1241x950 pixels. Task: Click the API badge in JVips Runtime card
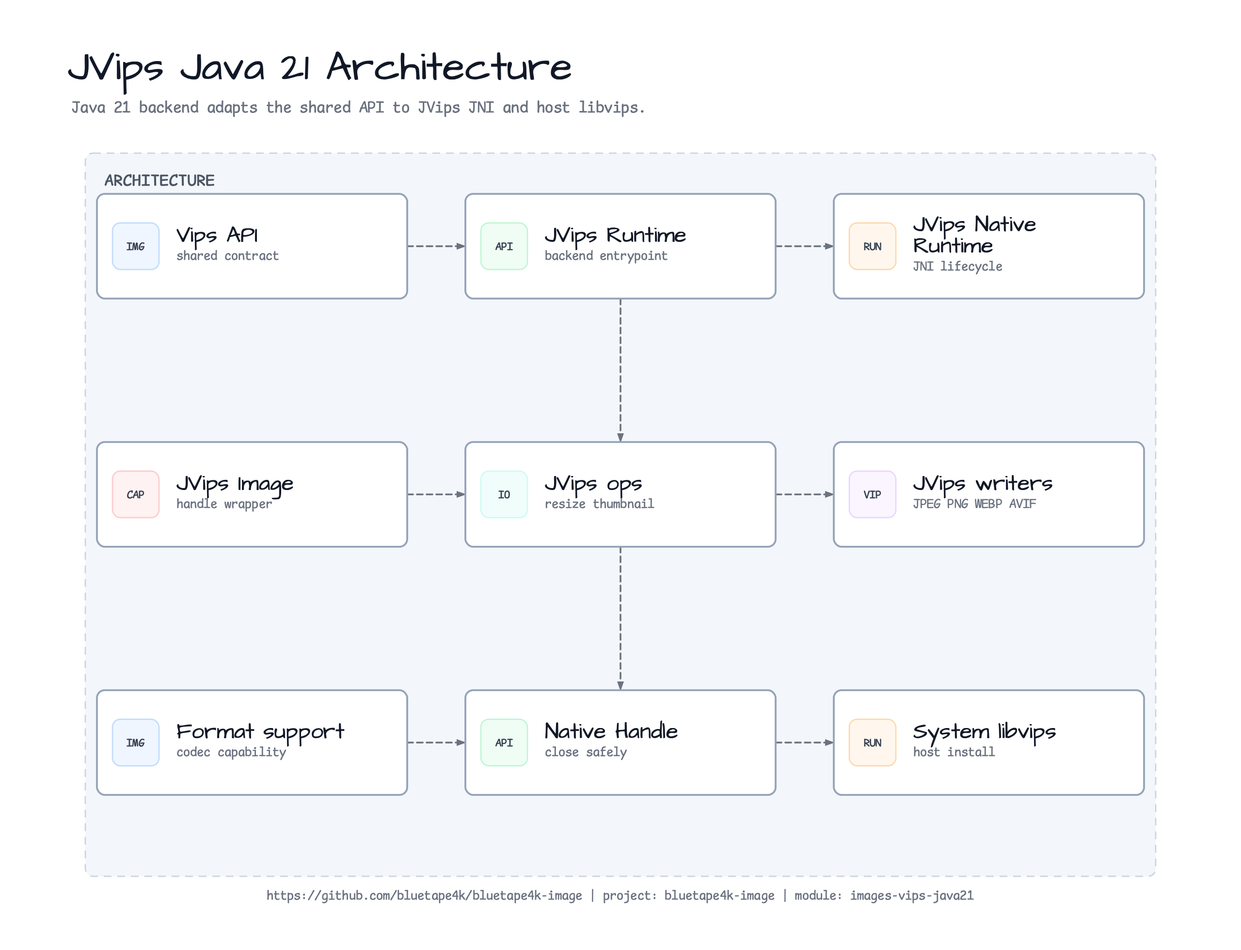(504, 247)
